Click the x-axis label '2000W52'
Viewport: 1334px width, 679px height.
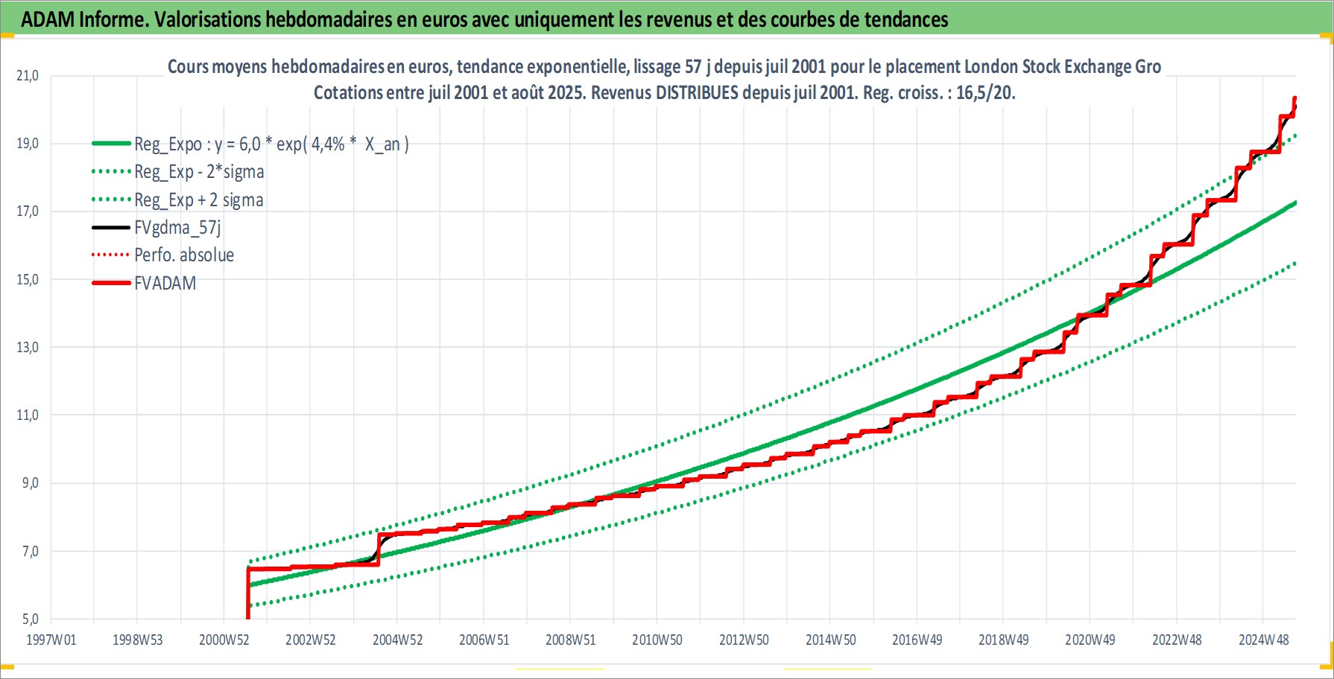click(x=224, y=640)
